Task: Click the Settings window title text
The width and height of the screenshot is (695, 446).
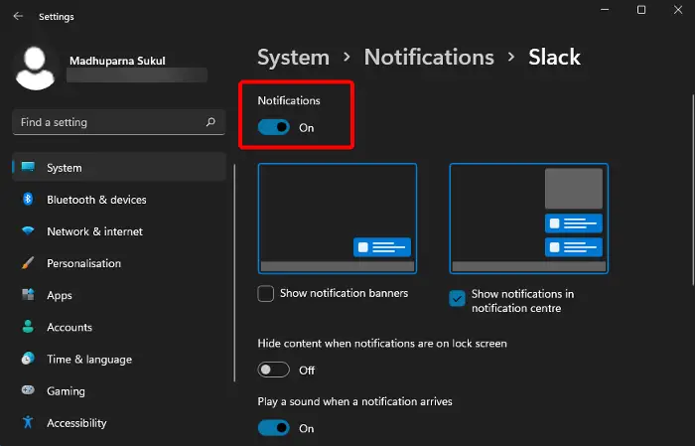Action: click(x=57, y=17)
